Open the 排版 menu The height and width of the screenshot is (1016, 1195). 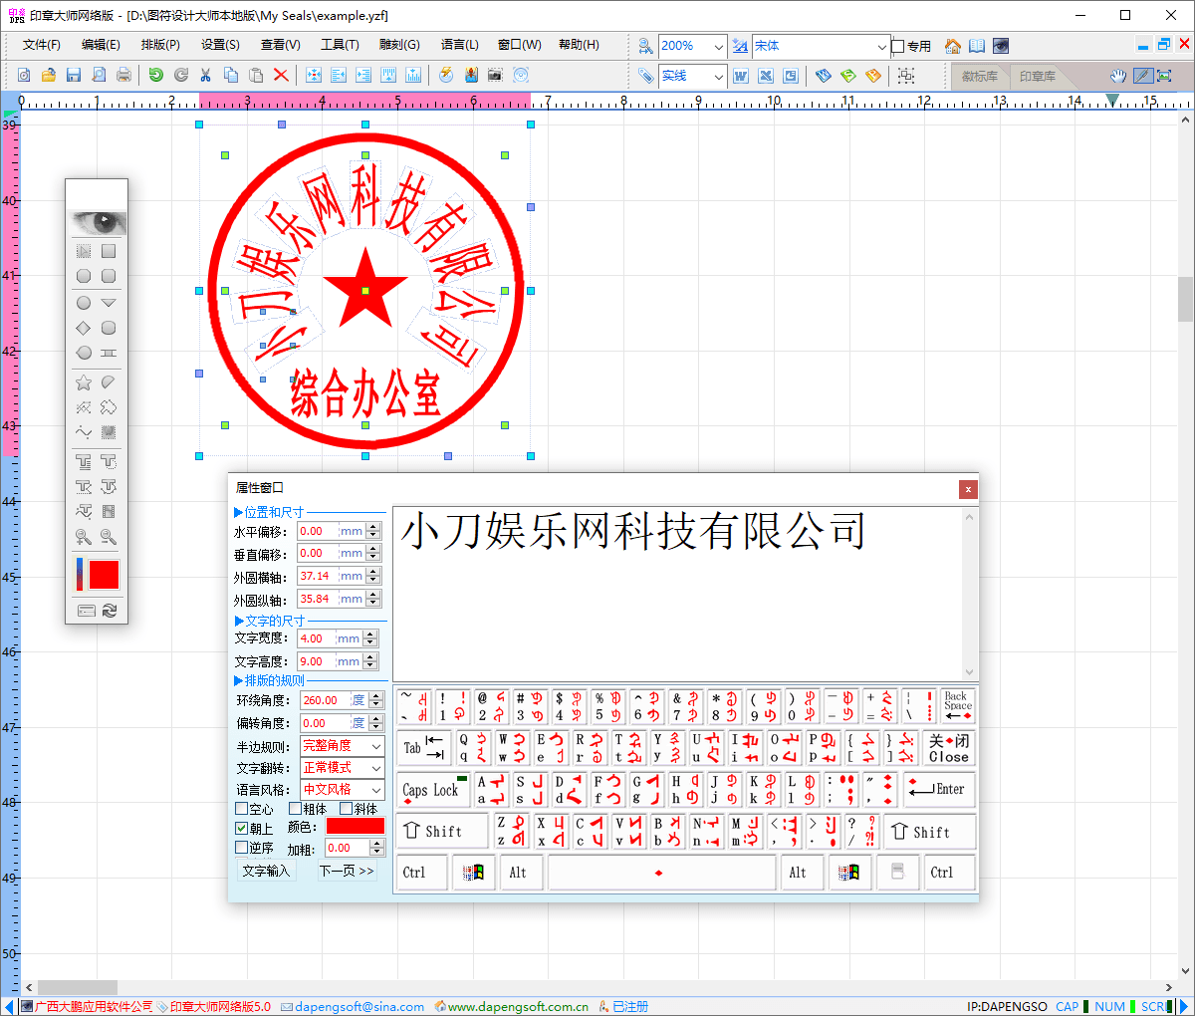(x=158, y=45)
